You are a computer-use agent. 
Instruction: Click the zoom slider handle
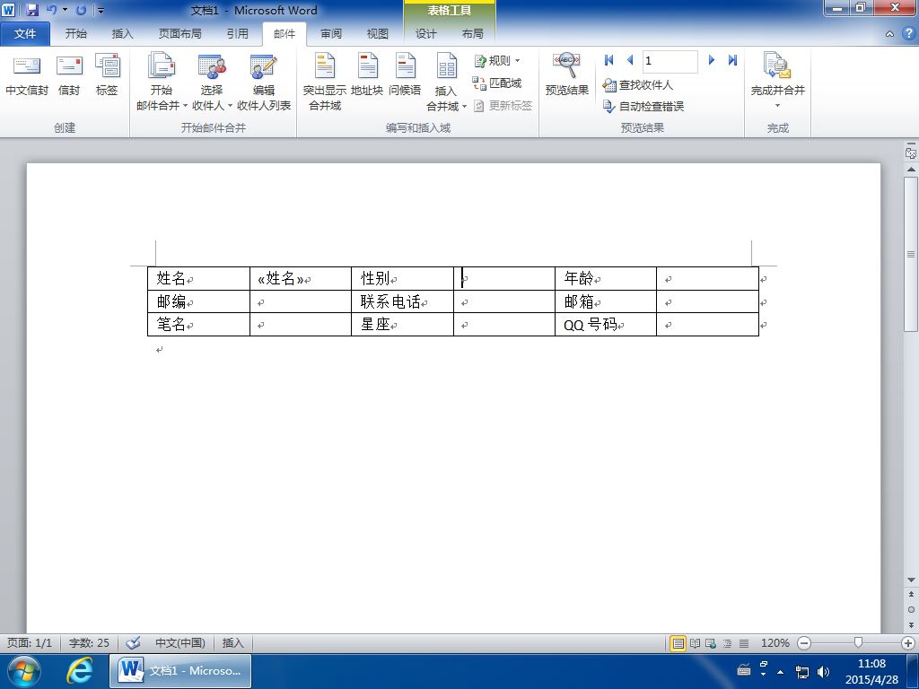(858, 642)
